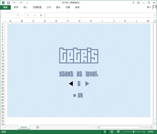Select the Sheet1 worksheet tab

[24, 127]
